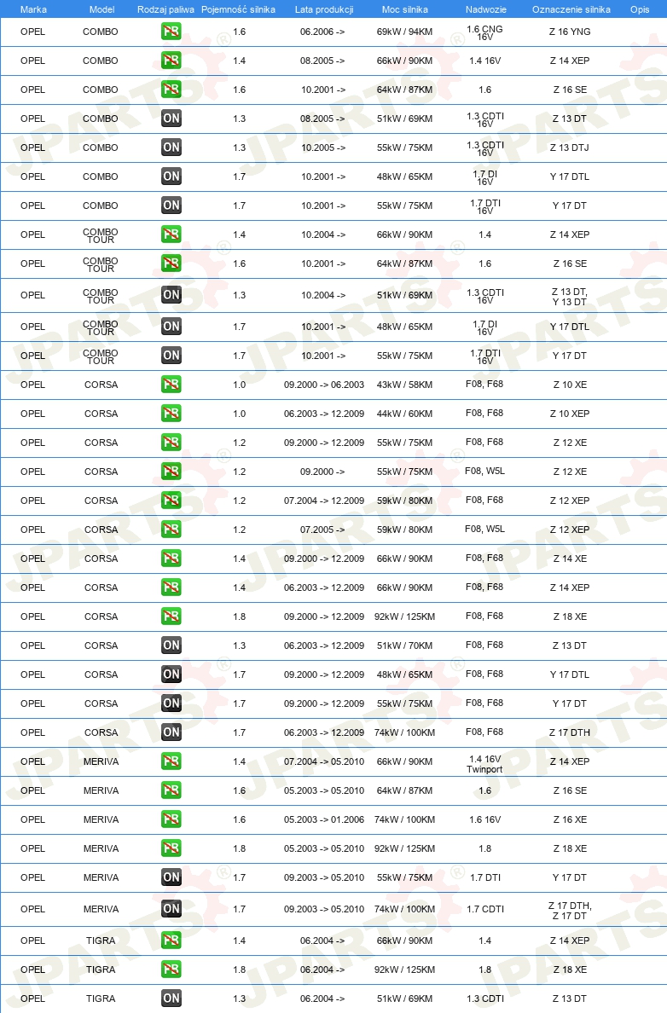This screenshot has width=667, height=1013.
Task: Click the Model column header
Action: tap(101, 9)
